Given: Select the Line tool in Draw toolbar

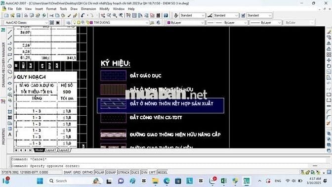Looking at the screenshot, I should (x=10, y=32).
